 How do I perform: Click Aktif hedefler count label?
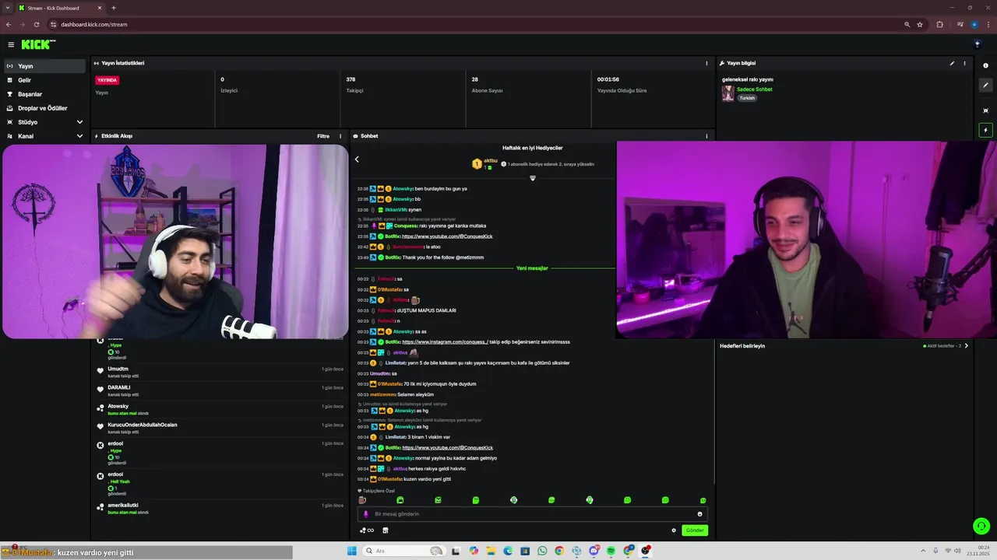coord(942,345)
